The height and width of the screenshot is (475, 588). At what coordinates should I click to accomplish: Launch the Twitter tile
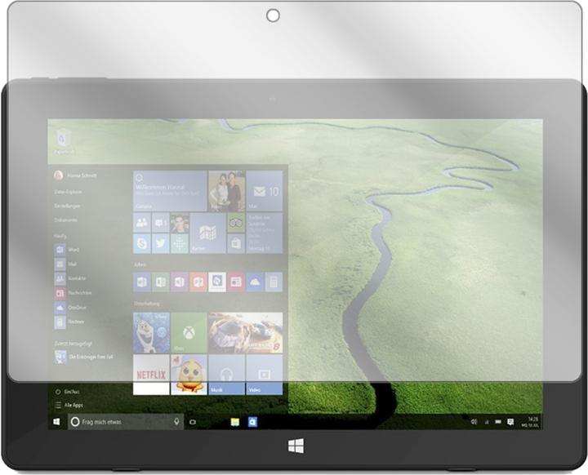pyautogui.click(x=161, y=244)
